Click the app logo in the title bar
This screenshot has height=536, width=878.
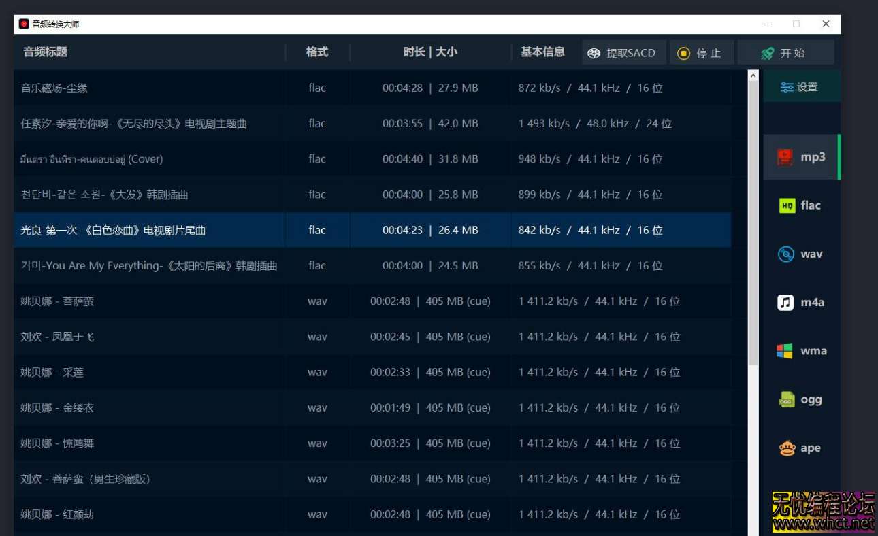point(23,23)
